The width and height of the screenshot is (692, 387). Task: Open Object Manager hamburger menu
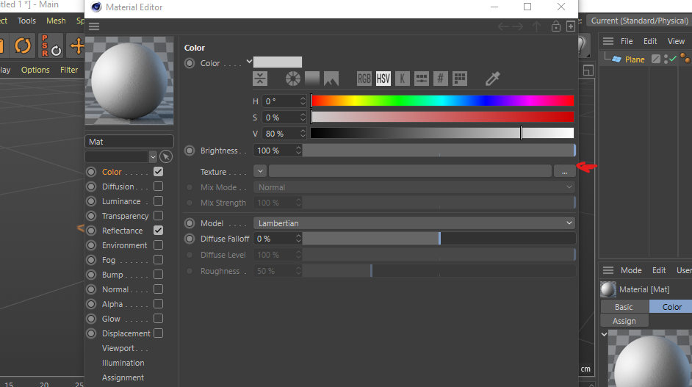point(608,41)
